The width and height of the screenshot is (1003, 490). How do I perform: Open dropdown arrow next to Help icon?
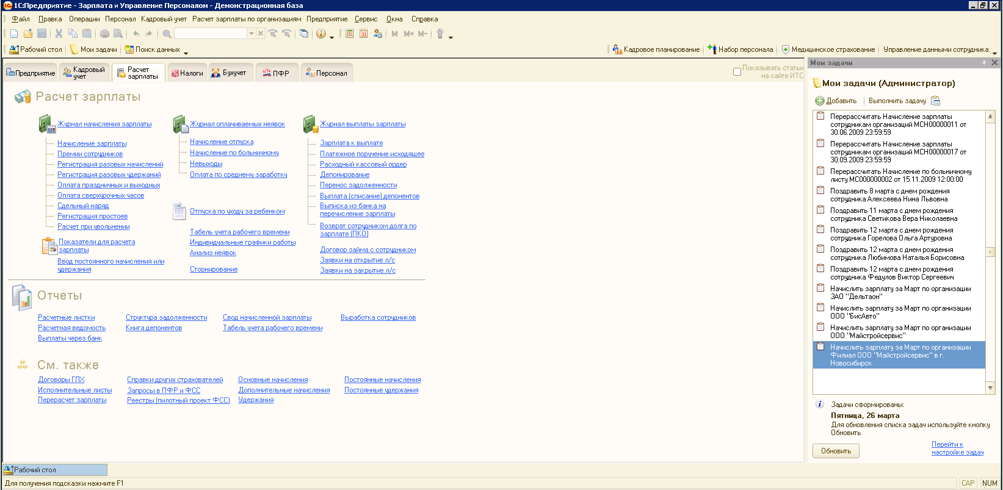pos(331,37)
